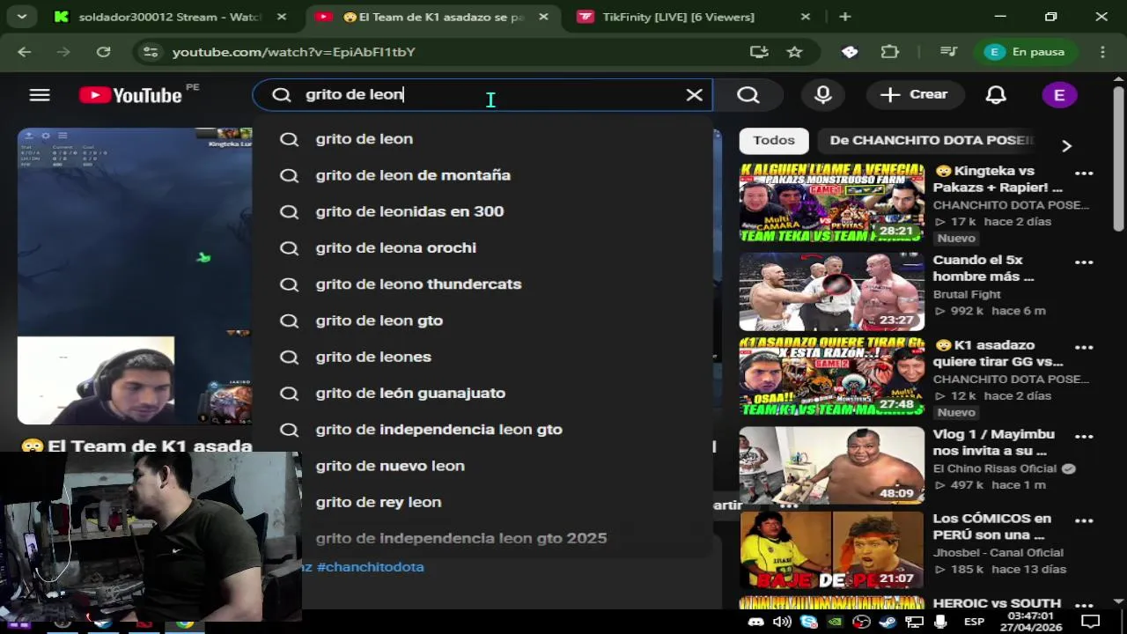Open the Vlog 1 / Mayimbu video title
1127x634 pixels.
click(x=993, y=442)
